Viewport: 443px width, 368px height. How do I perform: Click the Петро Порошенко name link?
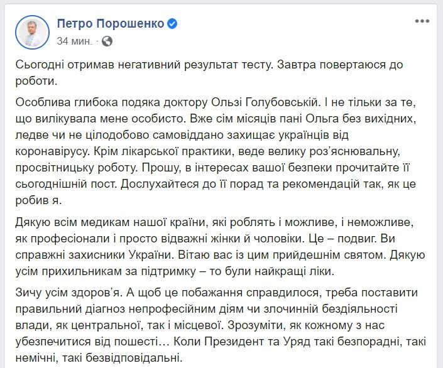click(111, 24)
